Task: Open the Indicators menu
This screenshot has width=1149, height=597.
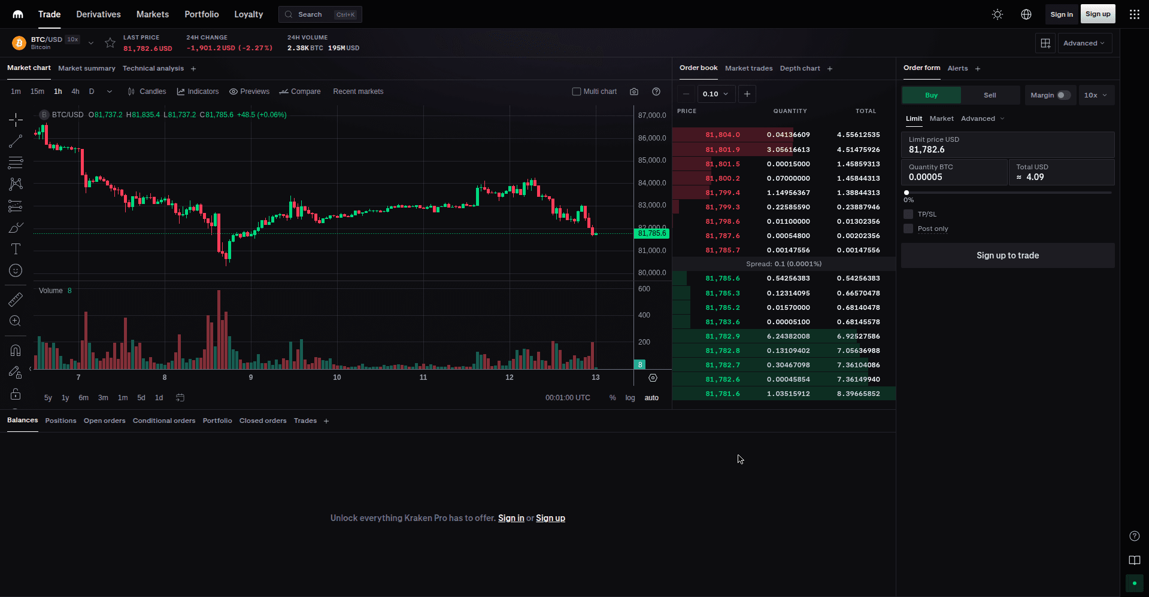Action: click(x=198, y=92)
